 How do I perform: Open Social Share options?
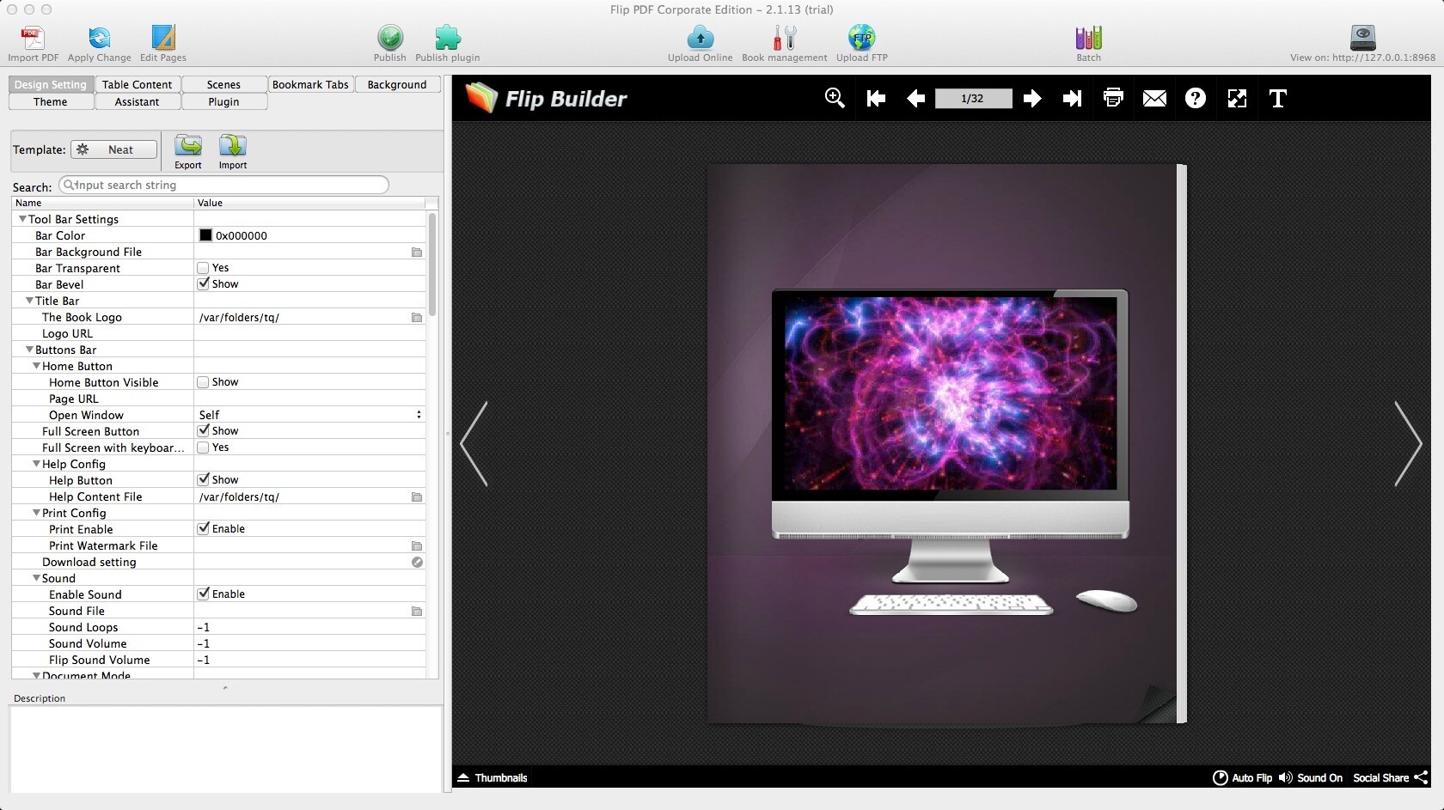pos(1391,777)
